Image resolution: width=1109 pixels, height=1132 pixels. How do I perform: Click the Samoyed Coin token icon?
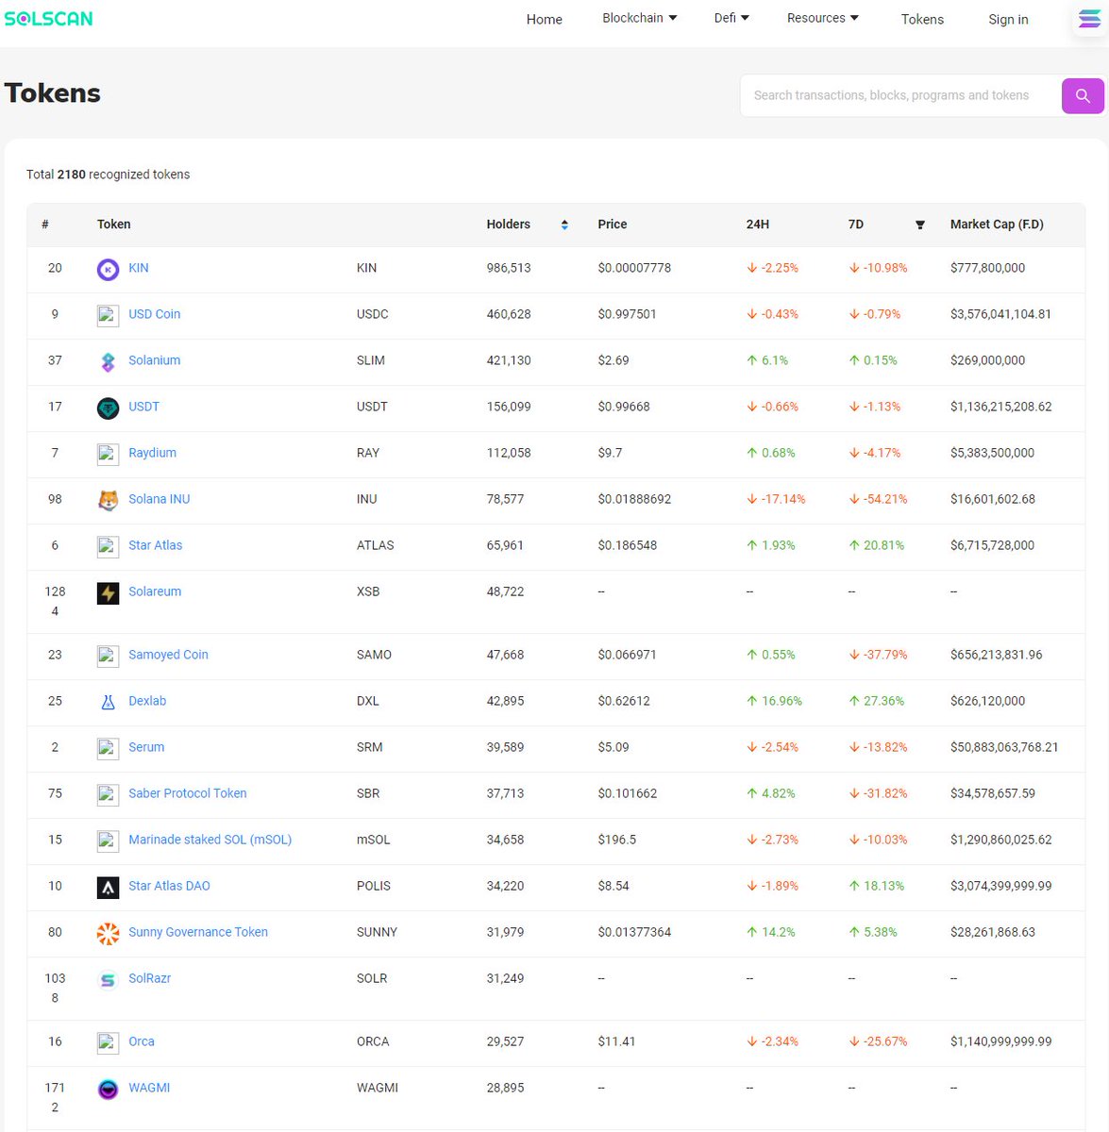(109, 656)
